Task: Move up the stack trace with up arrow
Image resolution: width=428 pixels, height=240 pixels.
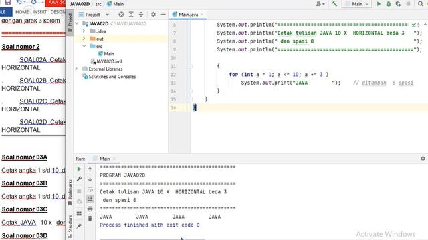Action: point(90,169)
